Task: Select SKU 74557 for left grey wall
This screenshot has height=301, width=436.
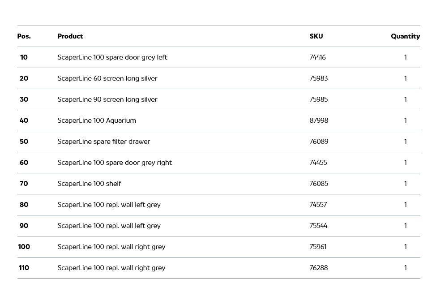Action: click(x=318, y=205)
